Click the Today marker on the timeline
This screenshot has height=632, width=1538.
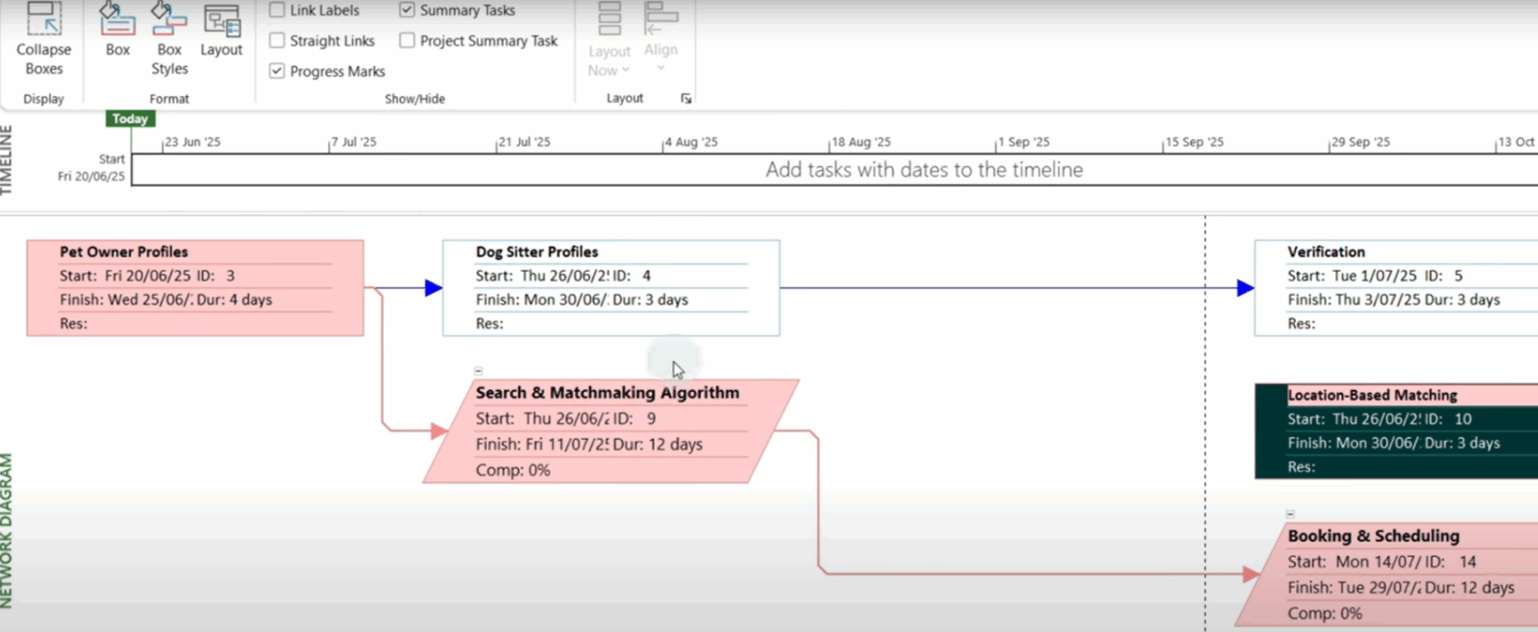point(130,119)
